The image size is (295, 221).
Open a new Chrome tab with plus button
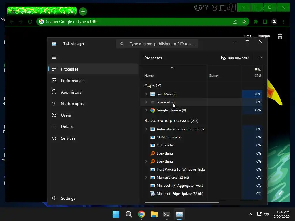click(x=83, y=12)
